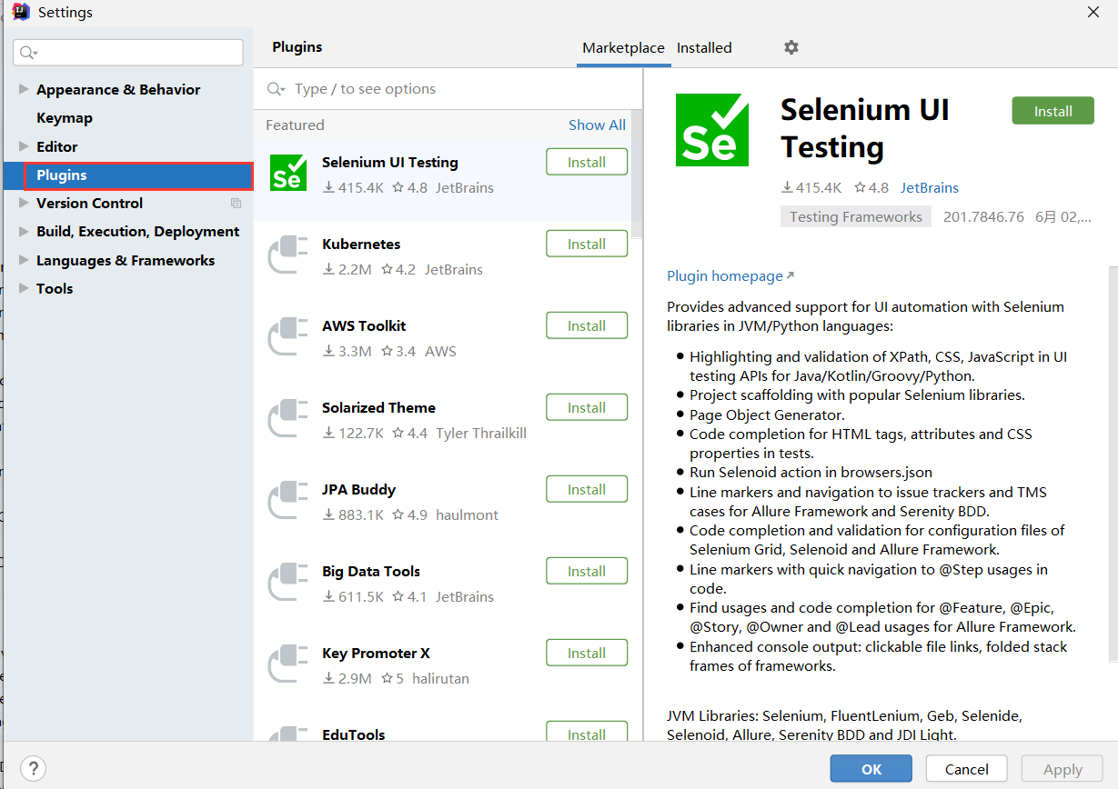Select Languages & Frameworks item

(x=126, y=260)
